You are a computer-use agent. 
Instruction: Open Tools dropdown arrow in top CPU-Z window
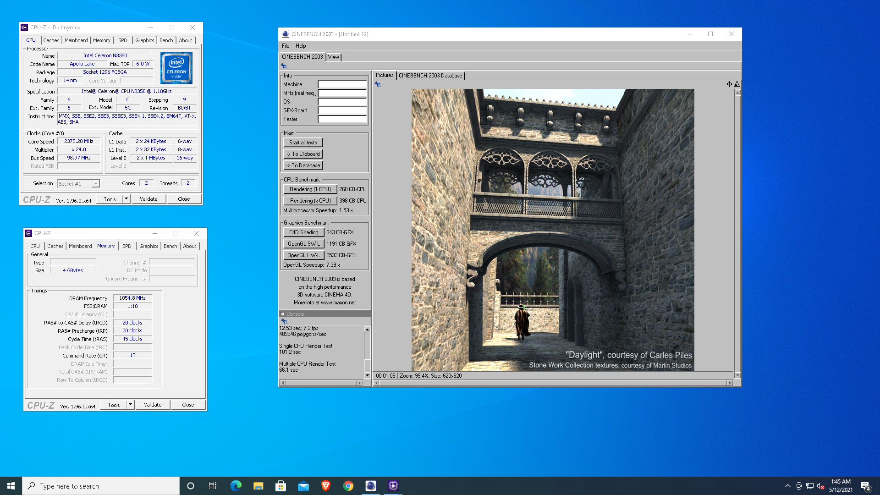(x=126, y=199)
